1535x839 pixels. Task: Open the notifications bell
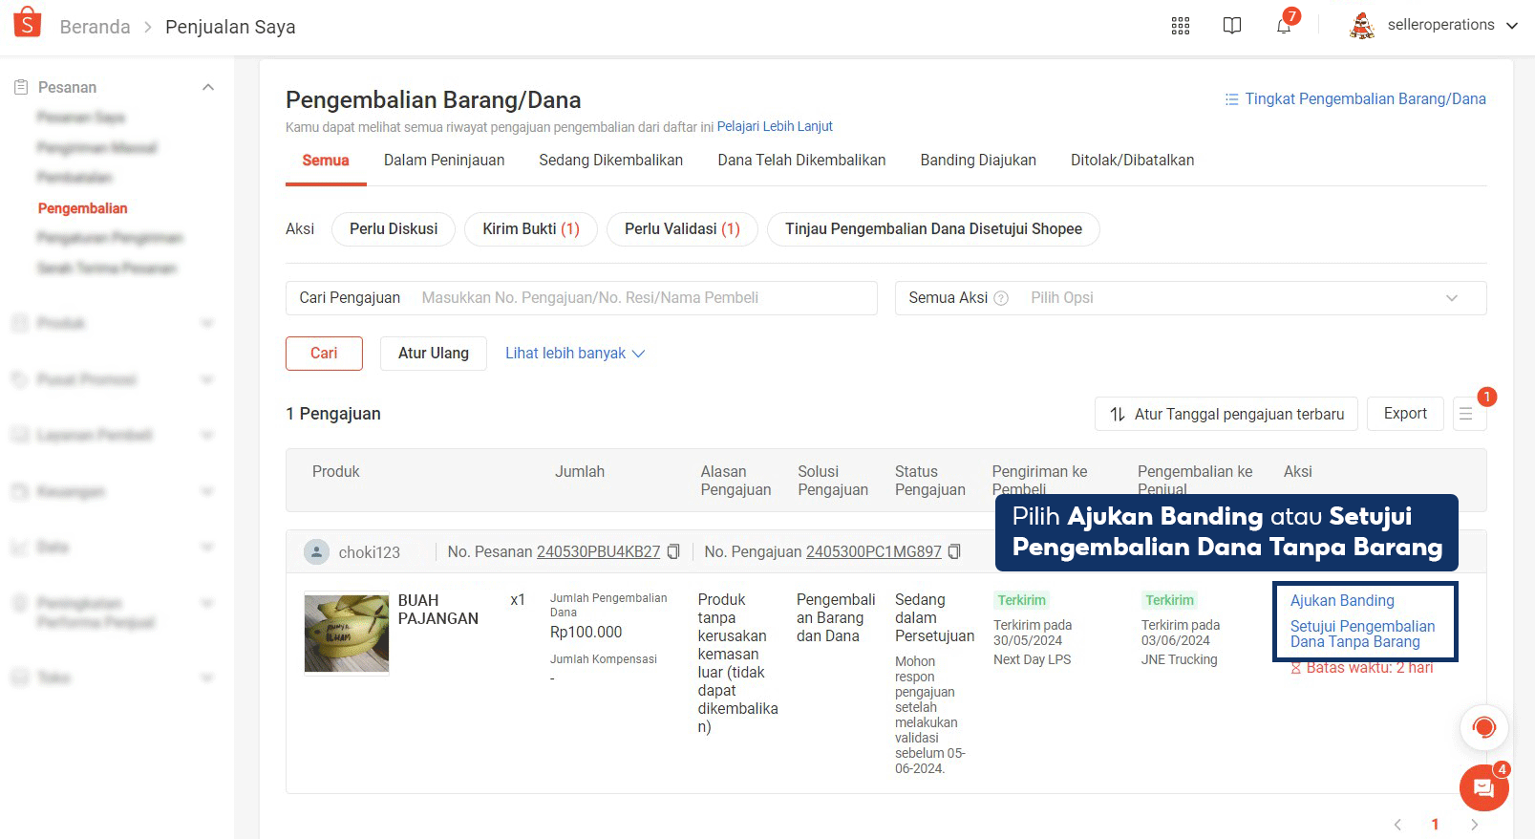[1284, 26]
